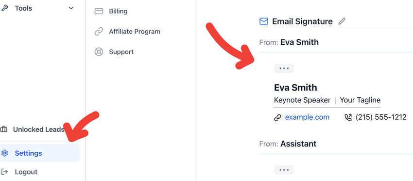Screen dimensions: 413x181
Task: Click the Billing card icon
Action: click(99, 11)
